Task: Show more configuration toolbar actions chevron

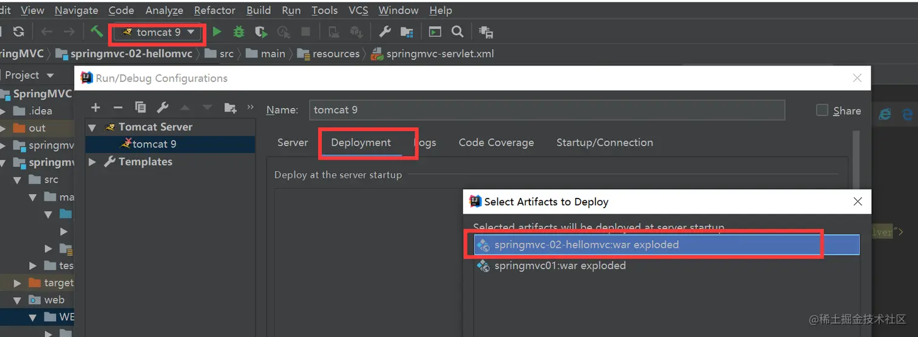Action: coord(250,107)
